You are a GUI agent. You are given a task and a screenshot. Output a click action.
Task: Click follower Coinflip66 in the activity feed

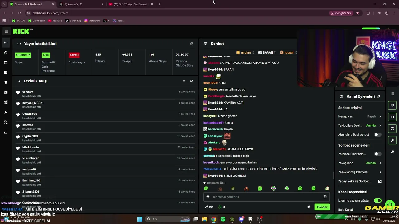pos(30,114)
